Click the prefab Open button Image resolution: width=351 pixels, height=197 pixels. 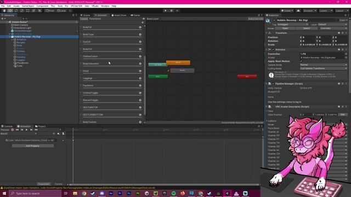click(285, 28)
